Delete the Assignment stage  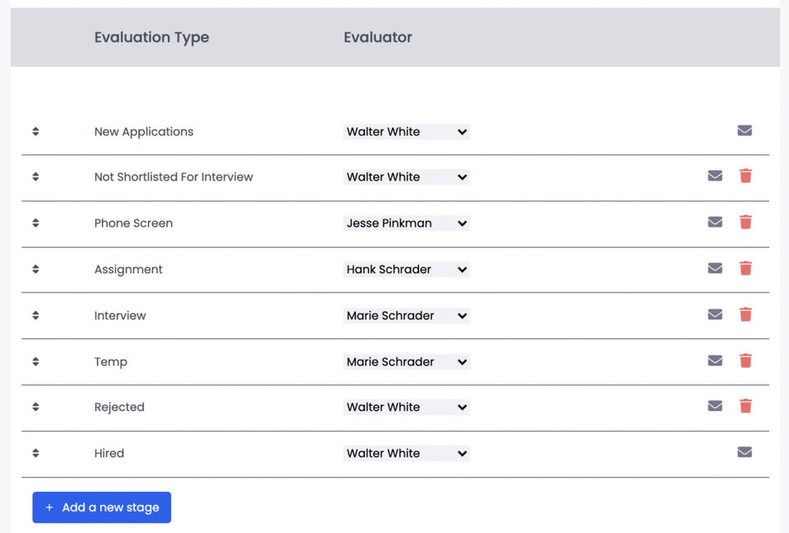(745, 268)
